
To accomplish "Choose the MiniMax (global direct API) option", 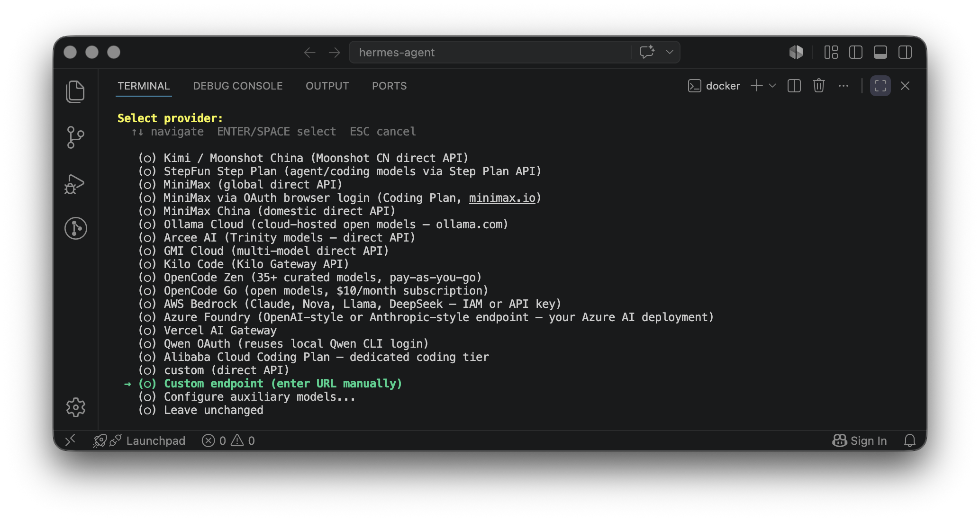I will [x=240, y=185].
